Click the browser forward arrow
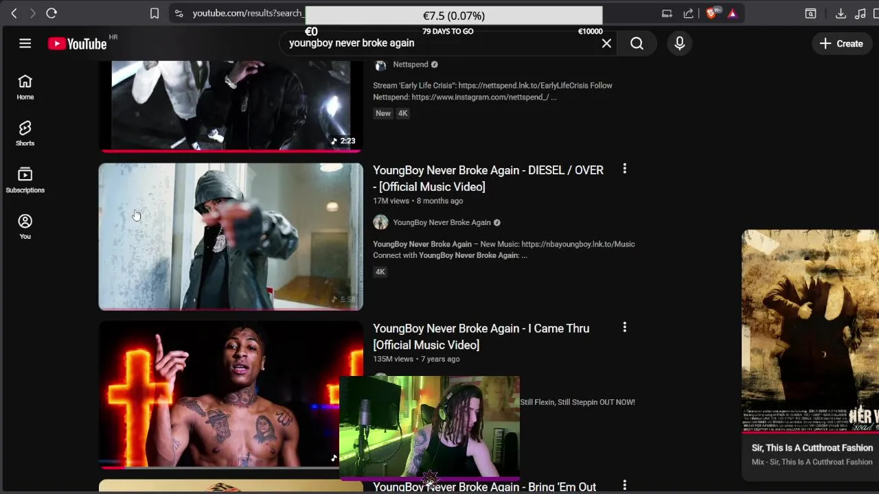The width and height of the screenshot is (879, 494). (x=32, y=13)
